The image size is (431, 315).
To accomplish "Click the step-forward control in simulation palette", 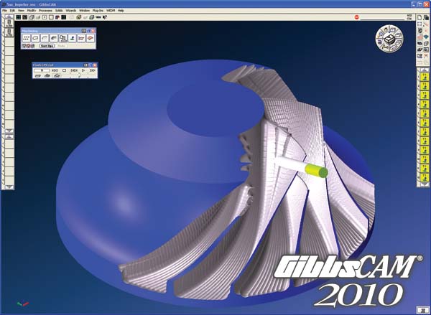I will (x=74, y=70).
